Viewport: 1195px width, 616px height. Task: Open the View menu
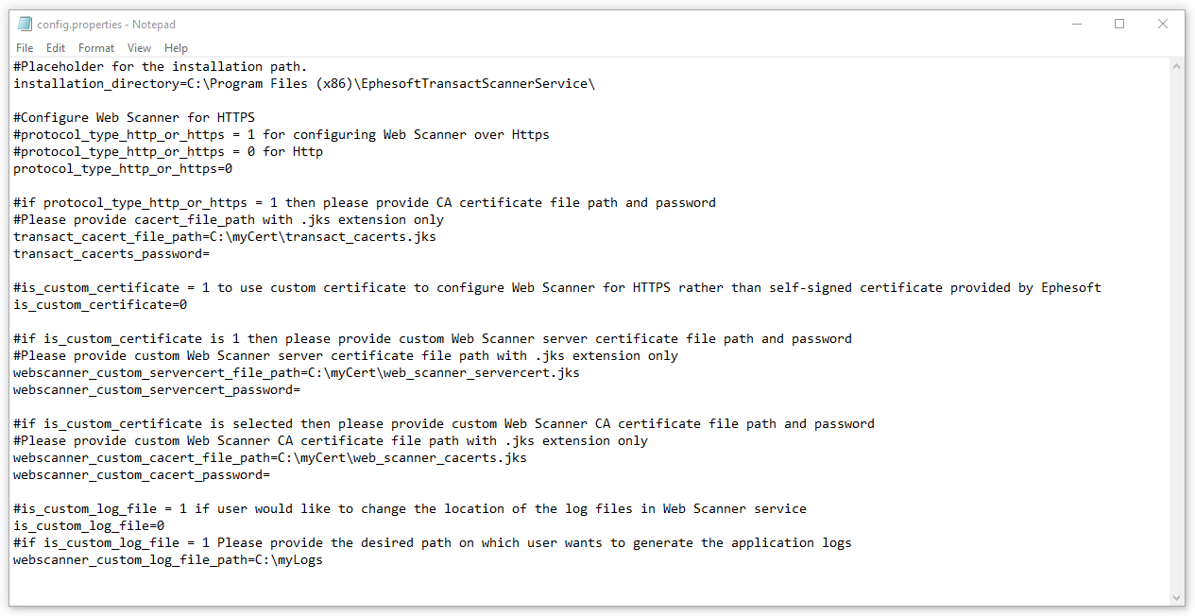[139, 48]
